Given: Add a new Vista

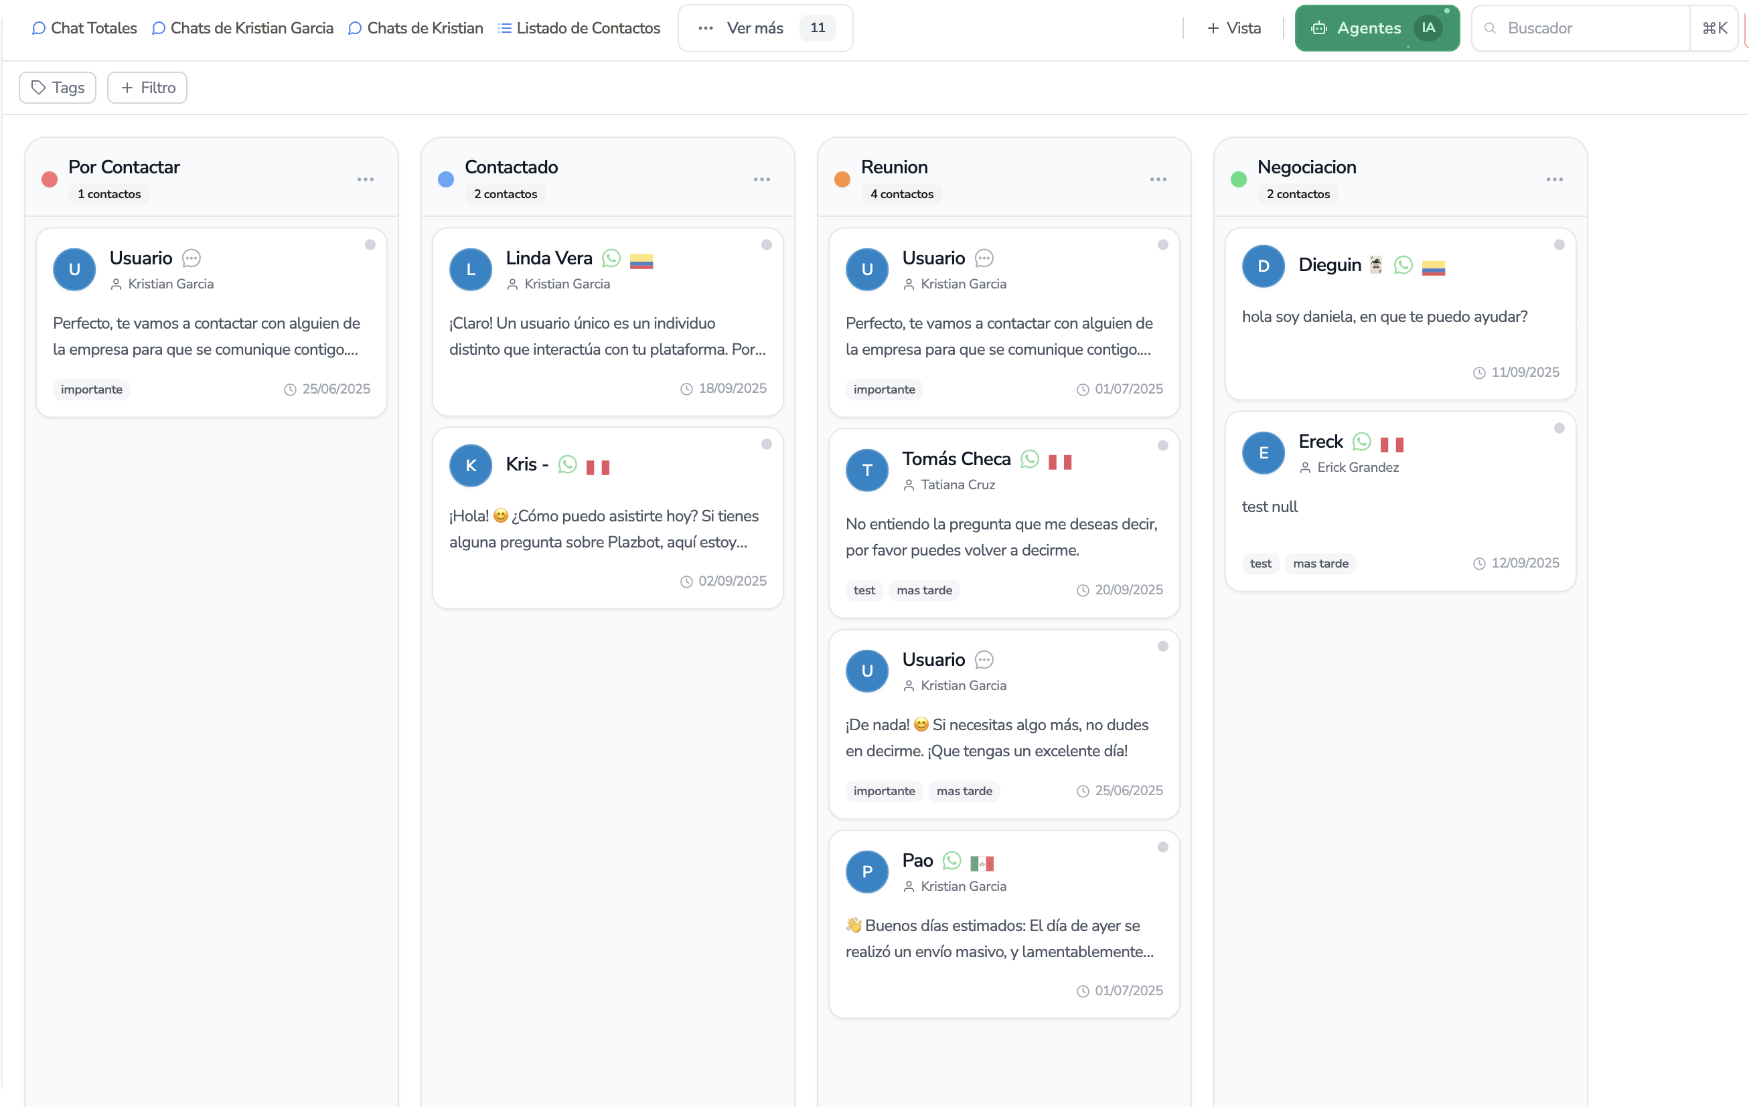Looking at the screenshot, I should (x=1233, y=28).
